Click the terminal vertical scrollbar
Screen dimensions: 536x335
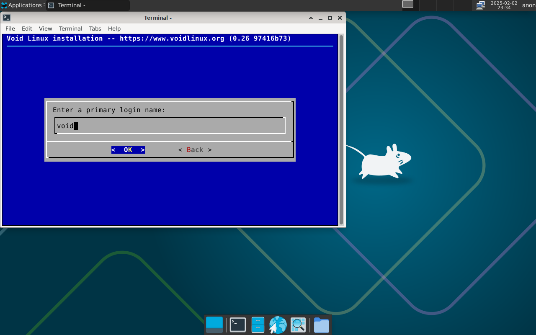(341, 130)
